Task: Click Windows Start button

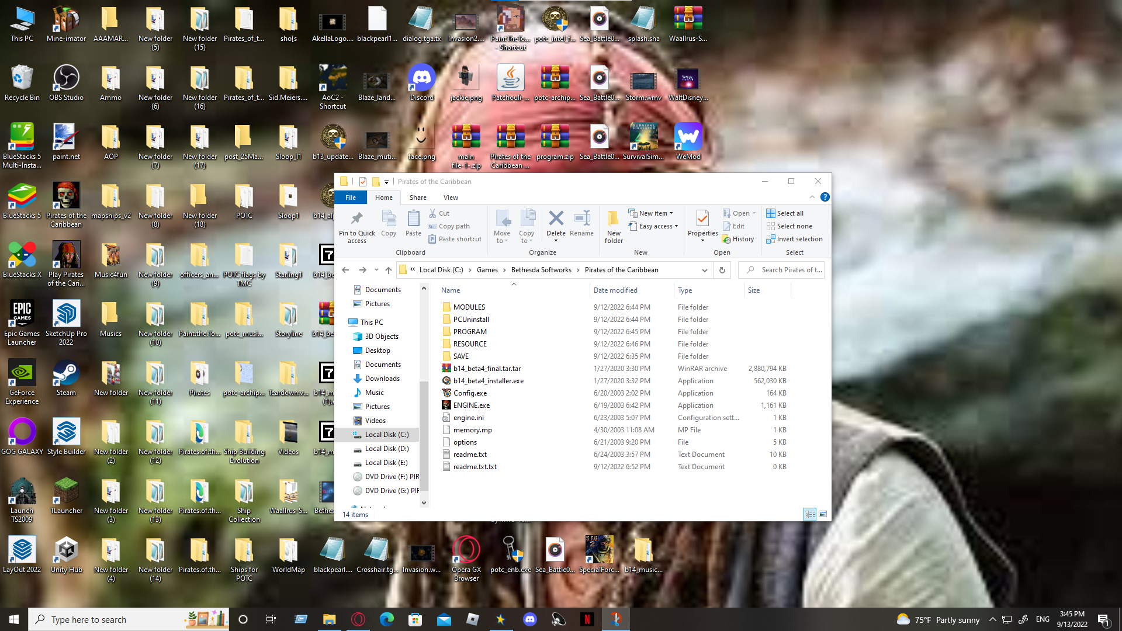Action: click(x=14, y=619)
